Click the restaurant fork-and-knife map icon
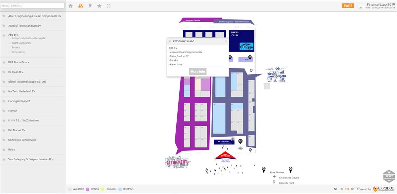This screenshot has height=194, width=397. pyautogui.click(x=241, y=142)
